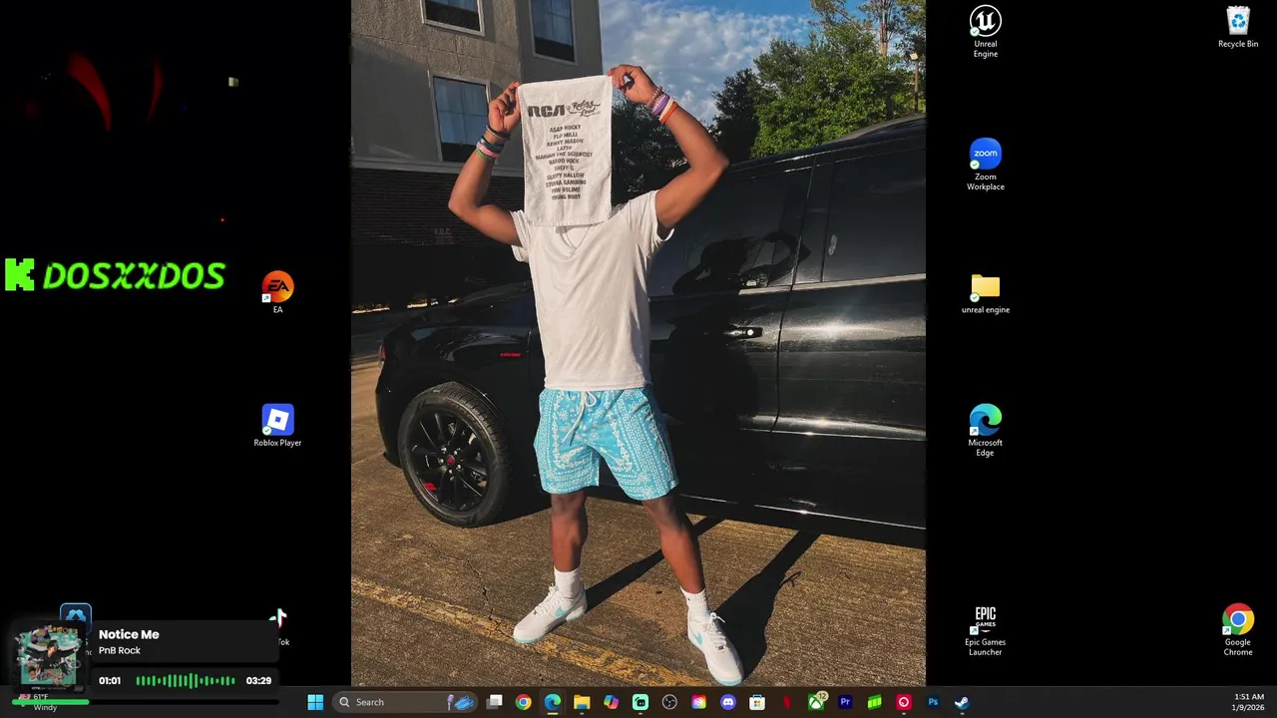Open the clock showing 1:51 AM
The height and width of the screenshot is (718, 1277).
1249,702
